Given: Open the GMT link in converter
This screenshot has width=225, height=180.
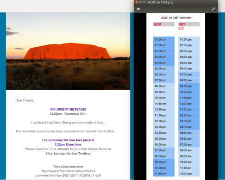Looking at the screenshot, I should 182,24.
